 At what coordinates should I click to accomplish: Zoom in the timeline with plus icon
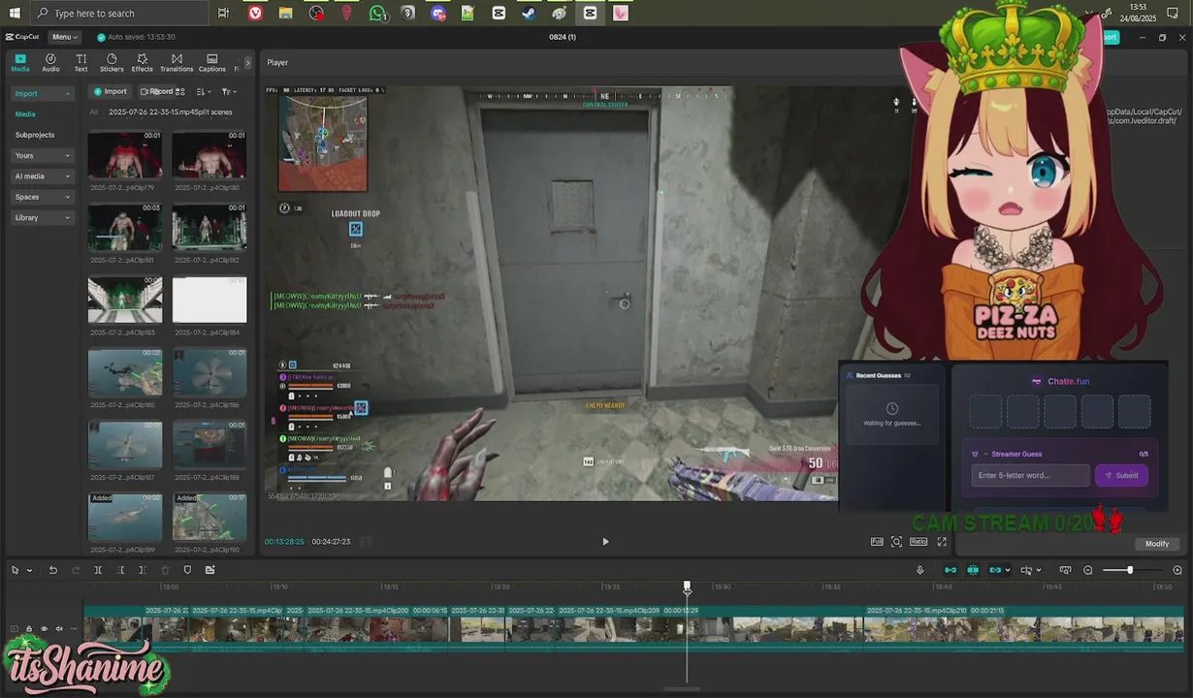(1177, 570)
